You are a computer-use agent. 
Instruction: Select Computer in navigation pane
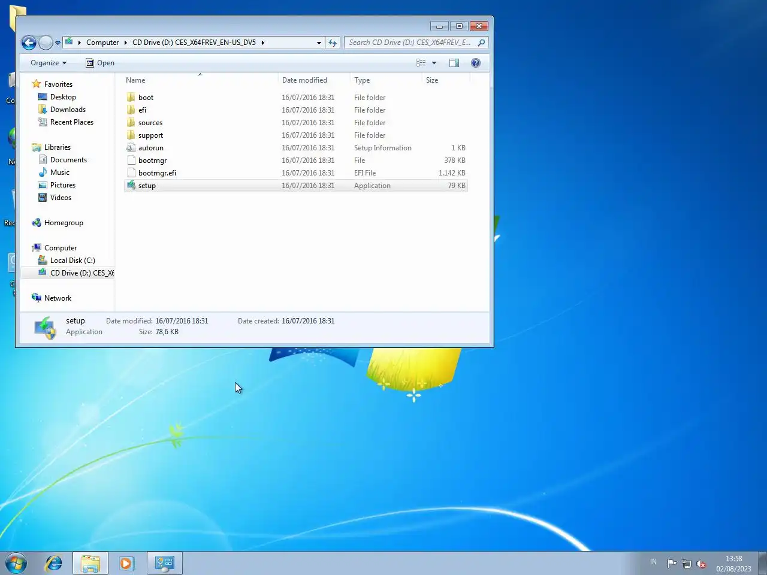point(61,248)
